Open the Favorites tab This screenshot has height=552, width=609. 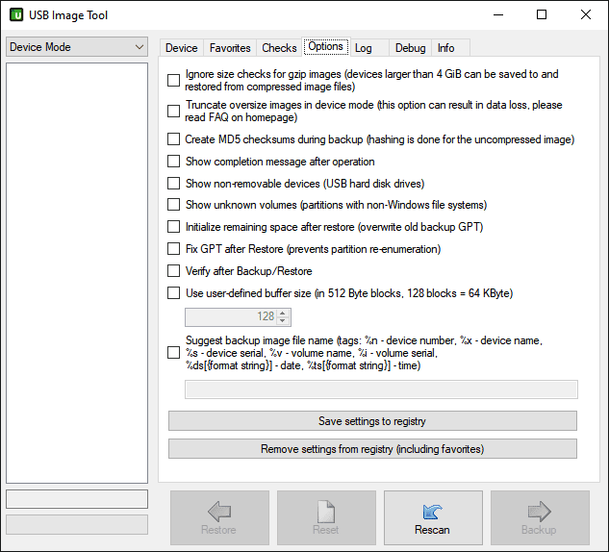230,48
